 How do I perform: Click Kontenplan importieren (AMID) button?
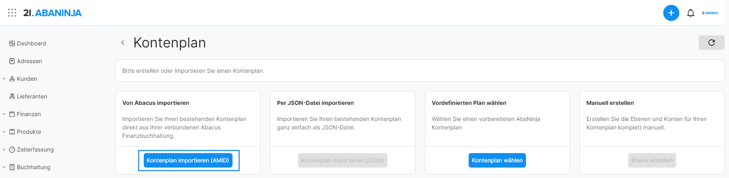point(188,160)
